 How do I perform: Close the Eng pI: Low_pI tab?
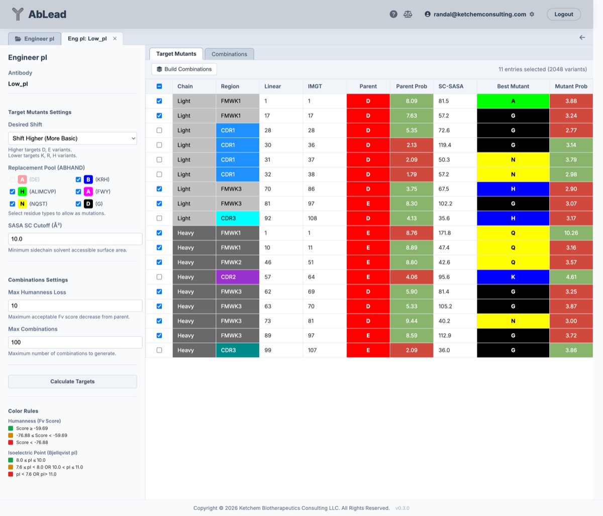pyautogui.click(x=115, y=39)
